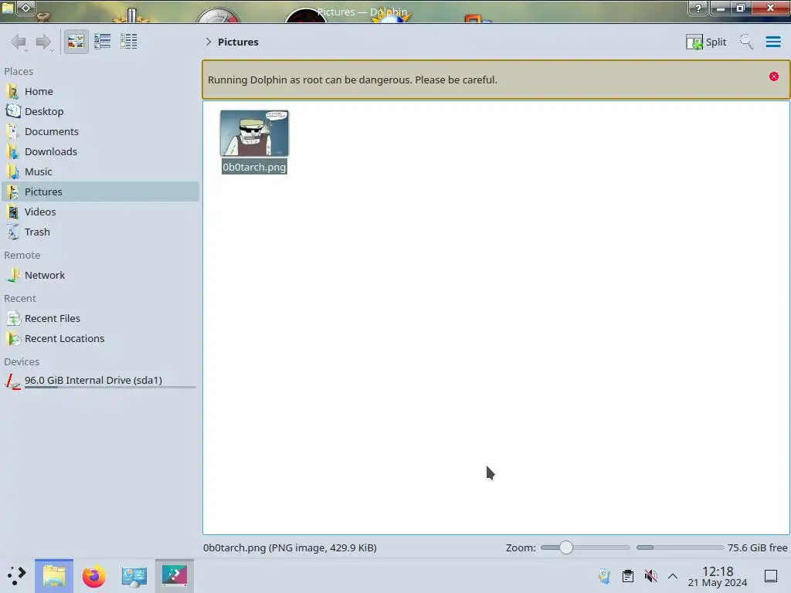Viewport: 791px width, 593px height.
Task: Click the breadcrumb chevron before Pictures
Action: point(209,42)
